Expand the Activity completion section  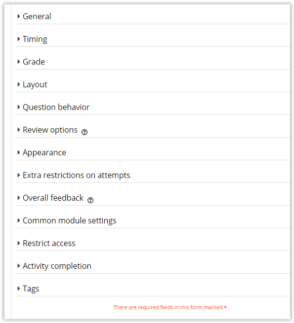(57, 266)
